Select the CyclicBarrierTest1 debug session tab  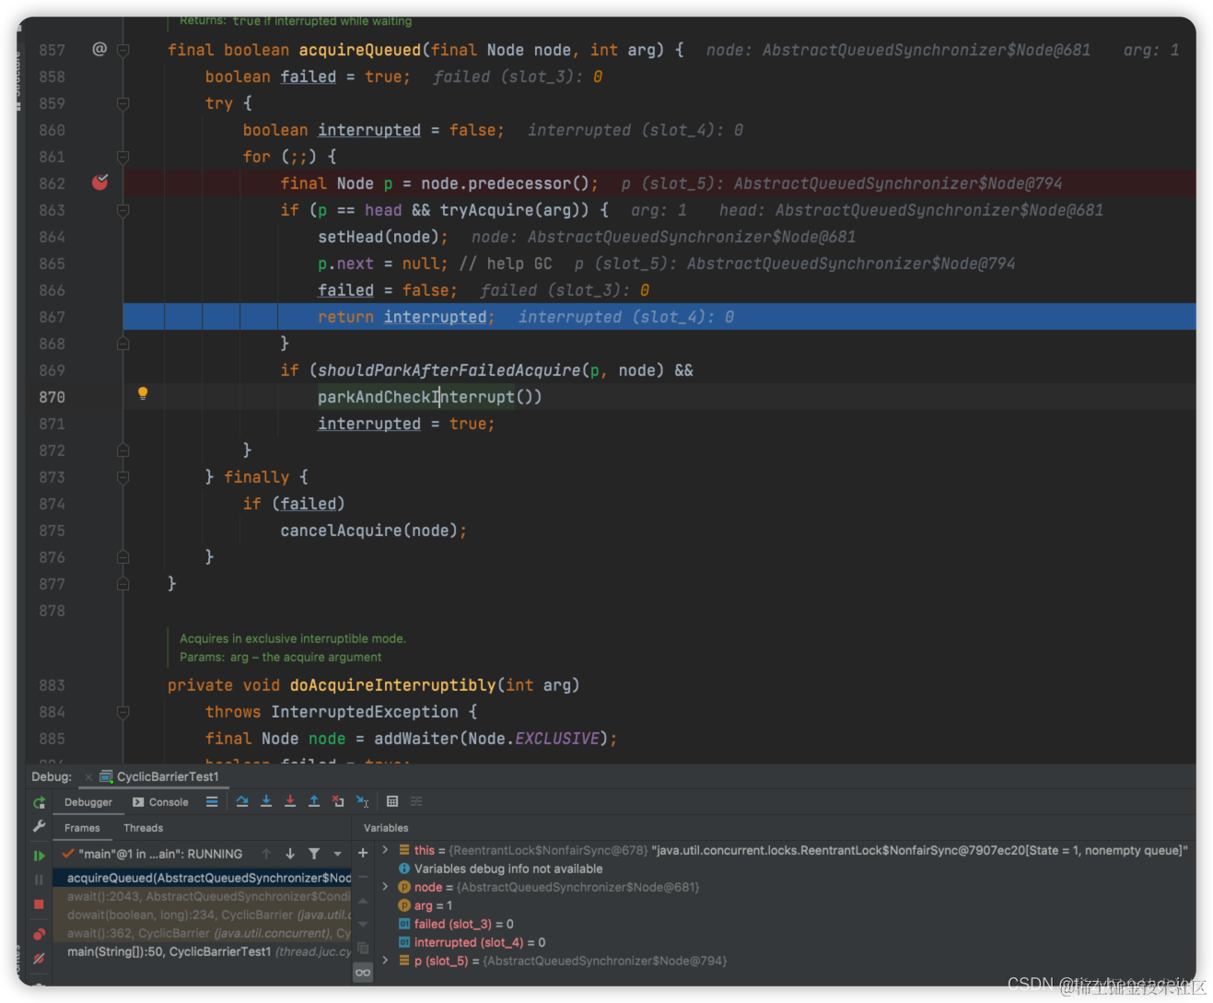click(x=159, y=776)
